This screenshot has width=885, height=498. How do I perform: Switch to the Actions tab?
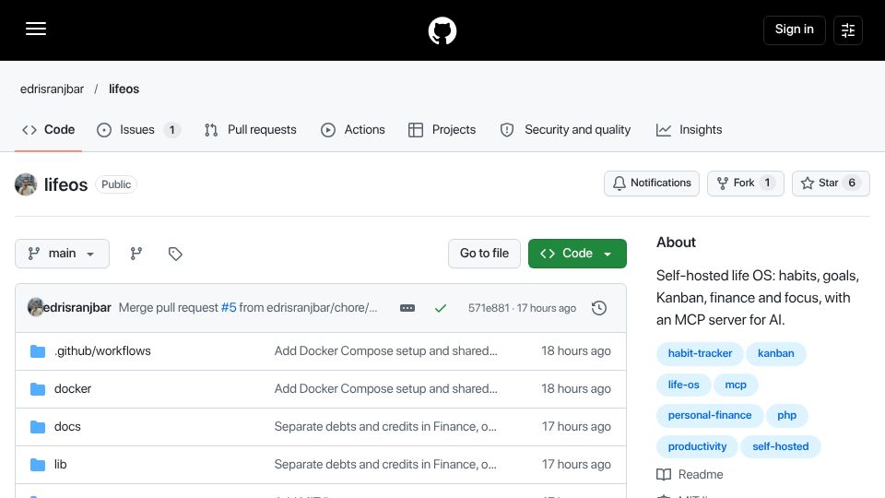353,130
